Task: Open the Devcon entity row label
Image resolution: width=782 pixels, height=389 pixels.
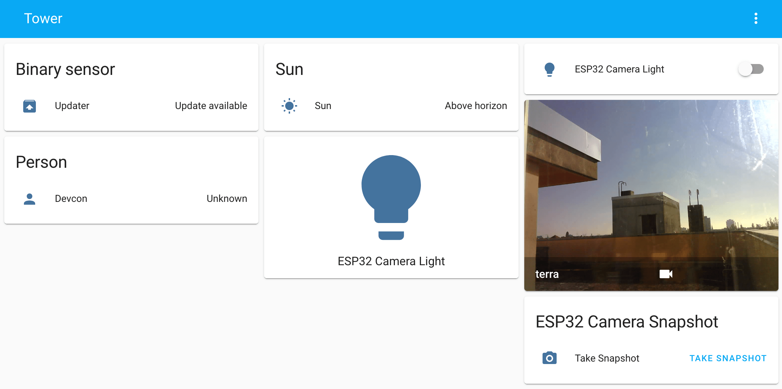Action: 71,199
